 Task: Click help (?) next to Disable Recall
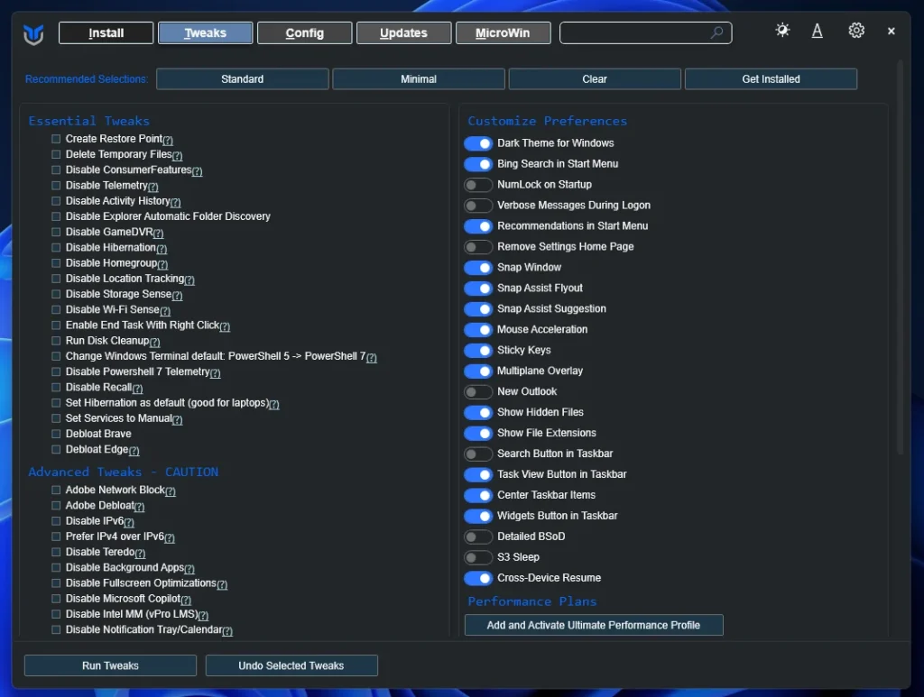tap(137, 389)
